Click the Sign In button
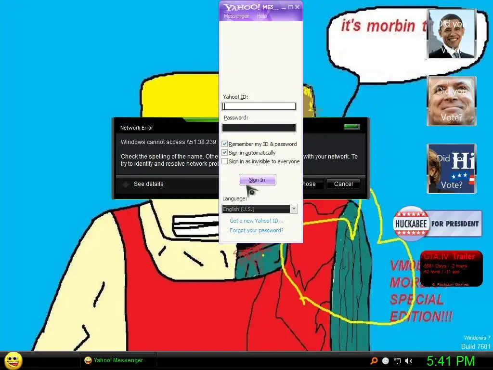This screenshot has height=370, width=493. (x=257, y=180)
